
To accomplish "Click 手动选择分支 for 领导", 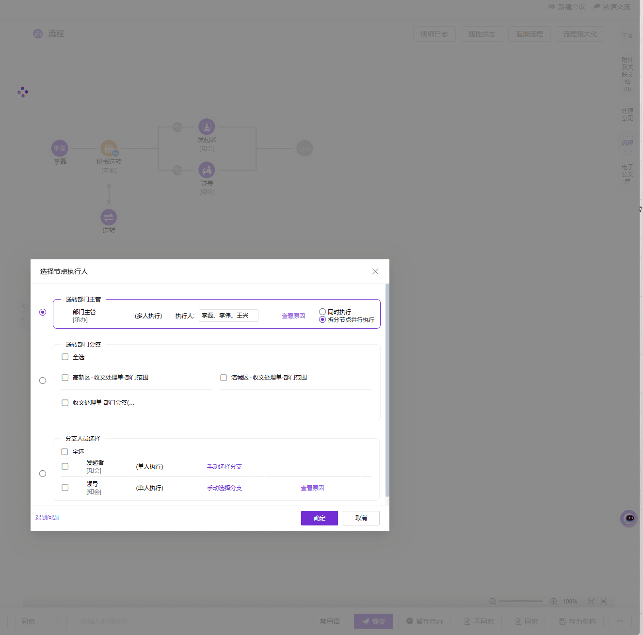I will [225, 488].
